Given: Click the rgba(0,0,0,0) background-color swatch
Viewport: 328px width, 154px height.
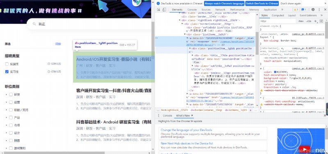Looking at the screenshot, I should 291,78.
